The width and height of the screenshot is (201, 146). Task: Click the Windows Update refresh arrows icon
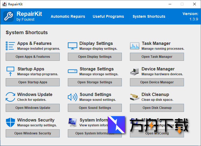click(10, 97)
